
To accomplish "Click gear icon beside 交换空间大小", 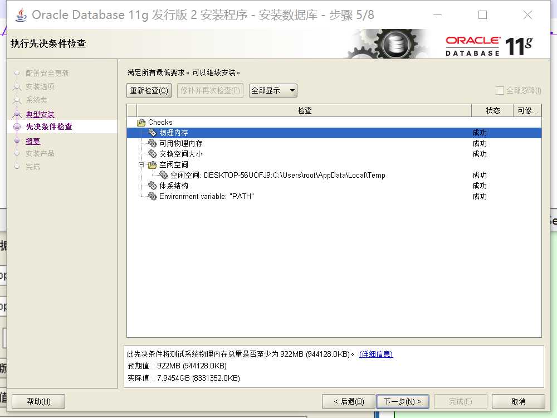I will pyautogui.click(x=153, y=154).
